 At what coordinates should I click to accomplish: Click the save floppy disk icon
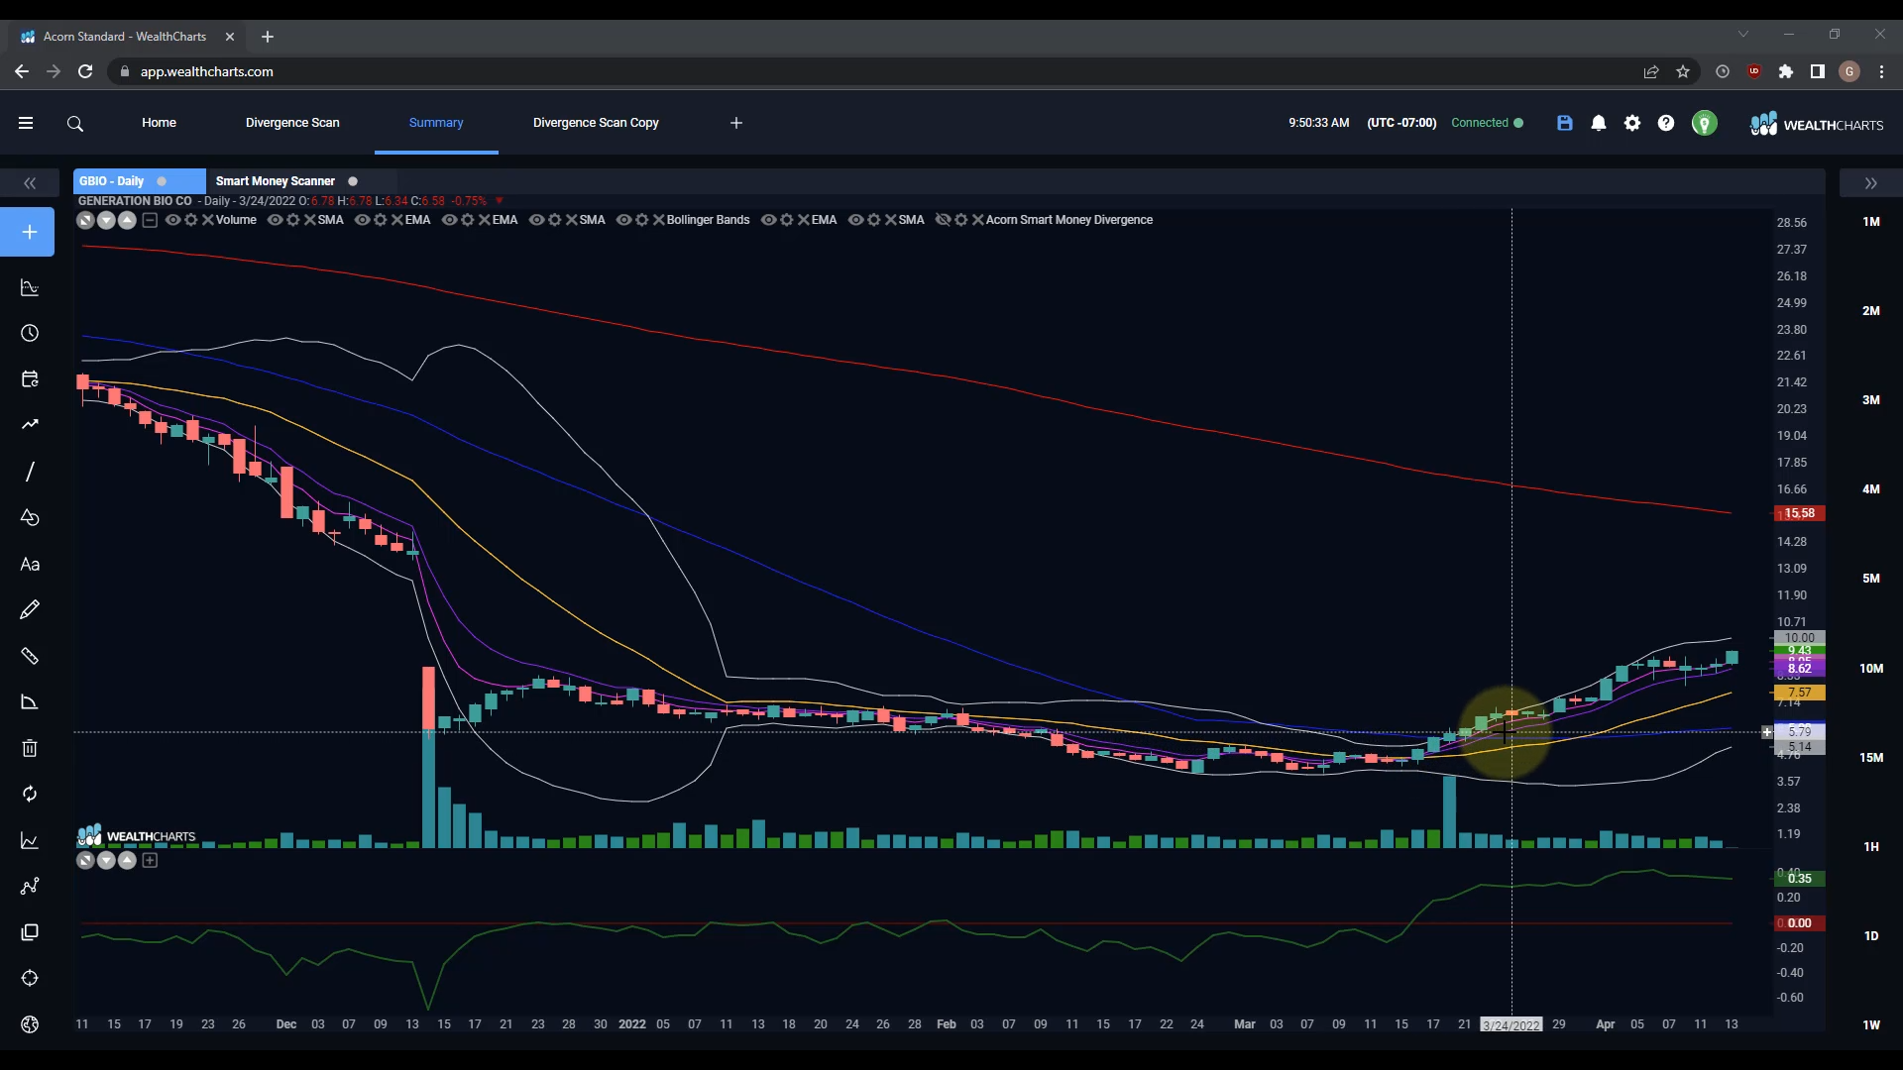[1564, 123]
